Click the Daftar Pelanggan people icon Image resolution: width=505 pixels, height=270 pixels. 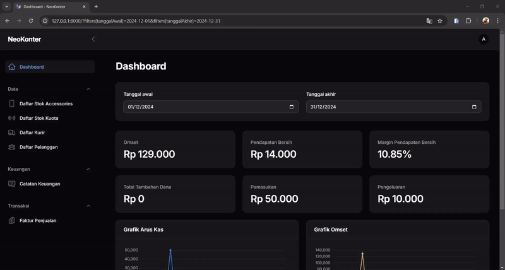click(x=12, y=147)
